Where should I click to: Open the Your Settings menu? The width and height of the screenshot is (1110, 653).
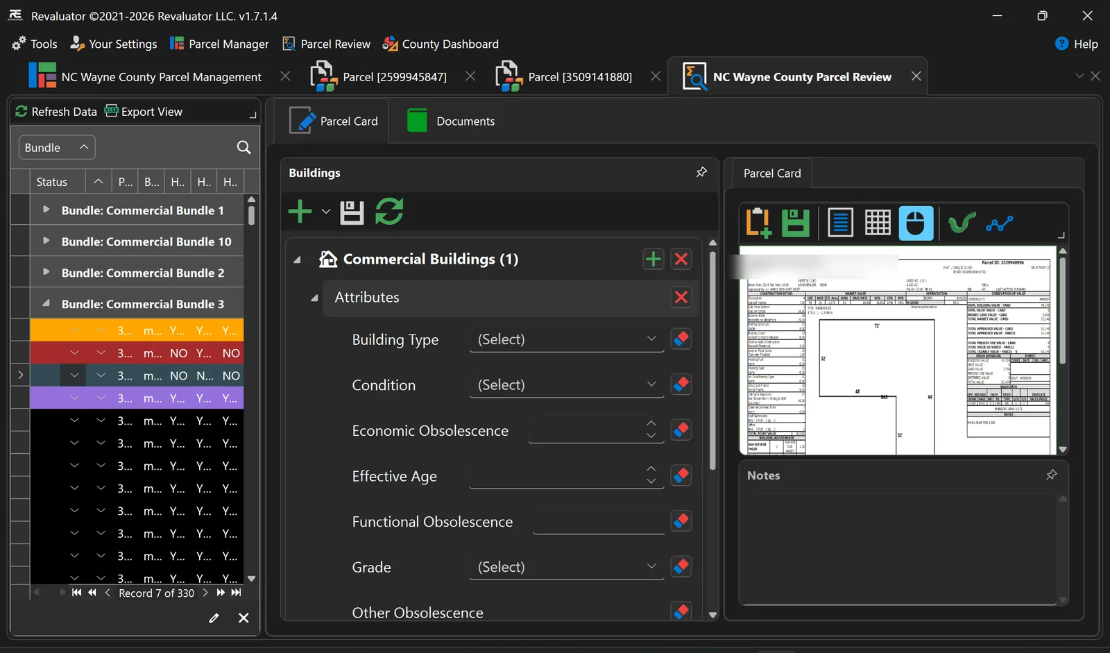114,44
